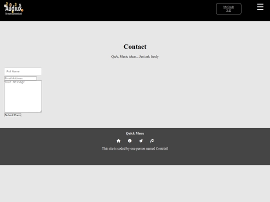Click the $ 0 credit balance text
Screen dimensions: 270x202
(x=228, y=10)
